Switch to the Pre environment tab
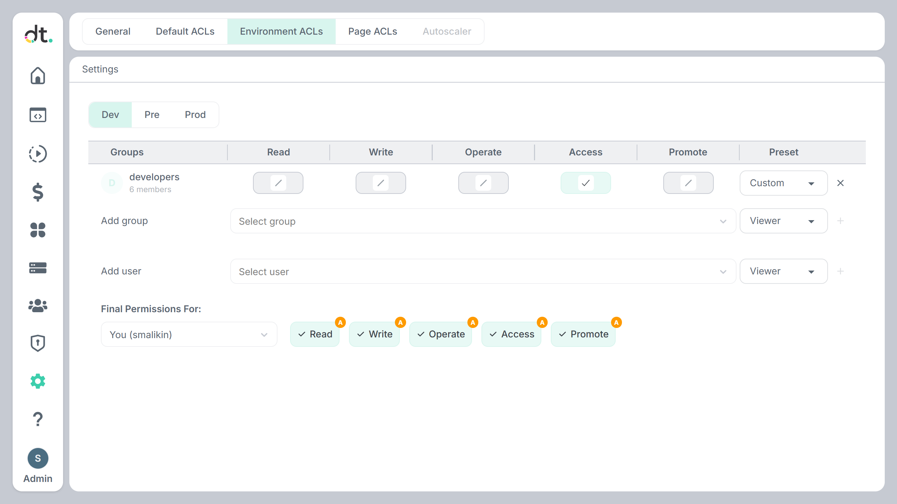The width and height of the screenshot is (897, 504). tap(152, 115)
